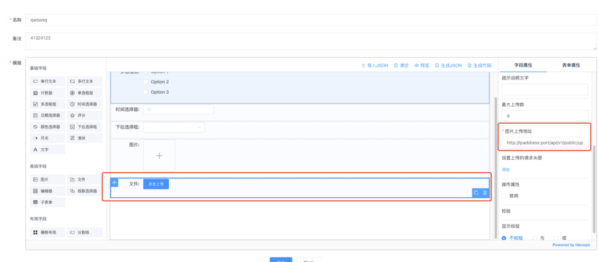Add the 多选框组 checkbox group component
This screenshot has height=262, width=598.
[x=48, y=104]
